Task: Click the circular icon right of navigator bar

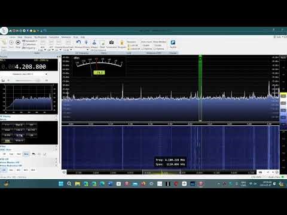Action: pos(277,172)
